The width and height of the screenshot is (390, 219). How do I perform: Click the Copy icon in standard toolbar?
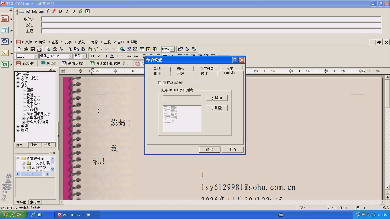[76, 49]
